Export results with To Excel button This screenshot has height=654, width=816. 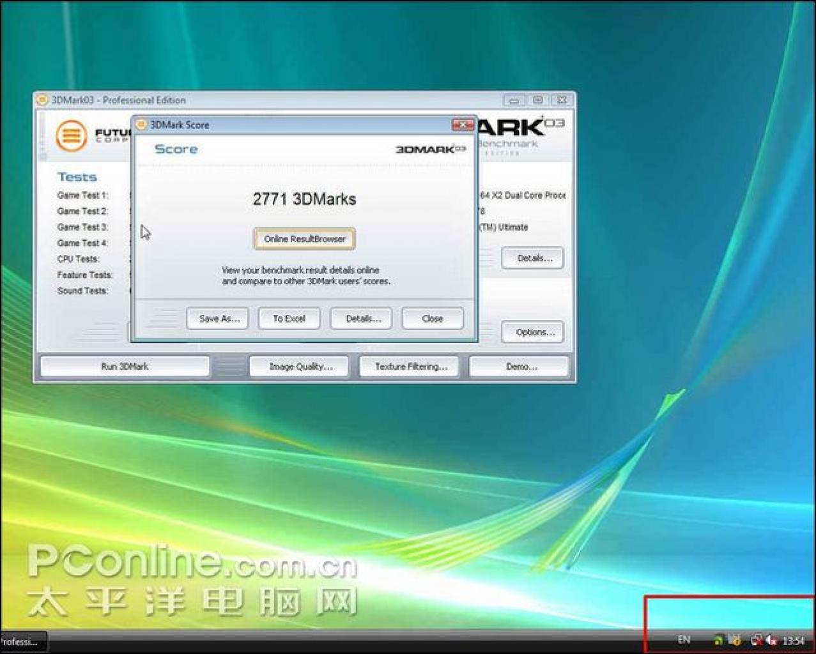(289, 319)
